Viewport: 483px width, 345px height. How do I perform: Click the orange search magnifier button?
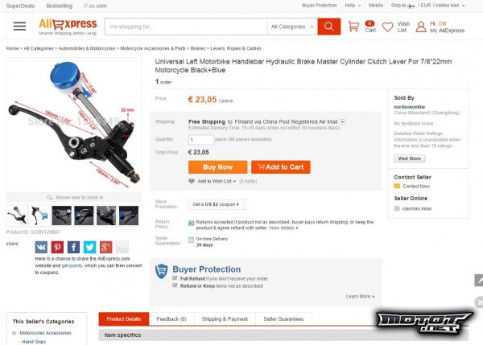[329, 27]
